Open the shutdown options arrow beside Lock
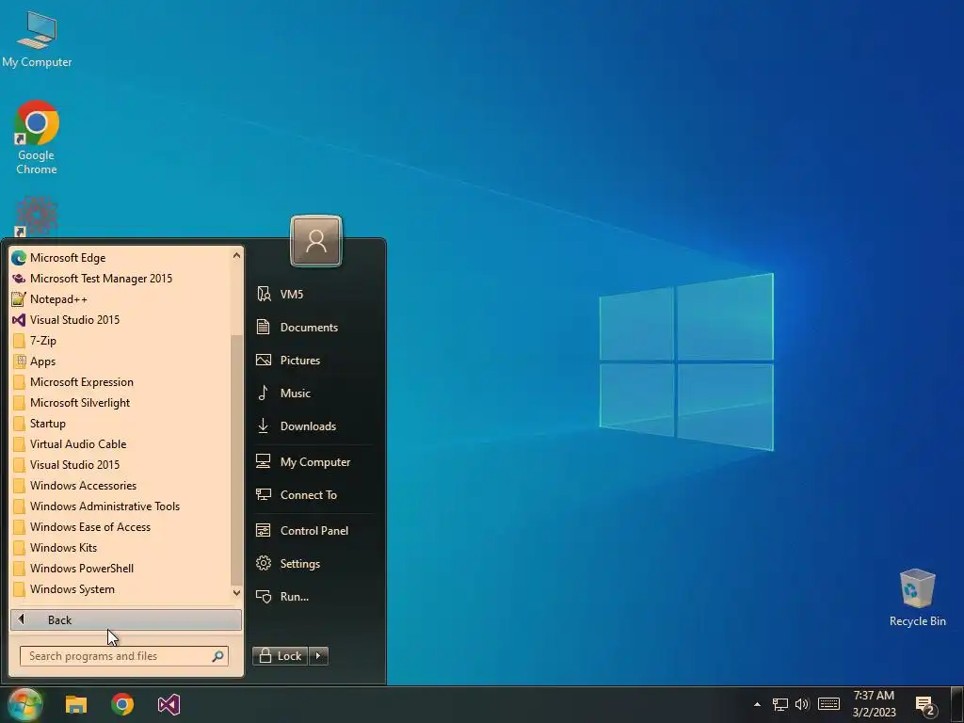This screenshot has height=723, width=964. [x=318, y=656]
